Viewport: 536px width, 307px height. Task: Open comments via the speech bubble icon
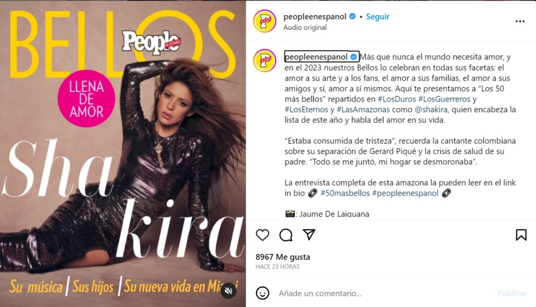(x=286, y=235)
